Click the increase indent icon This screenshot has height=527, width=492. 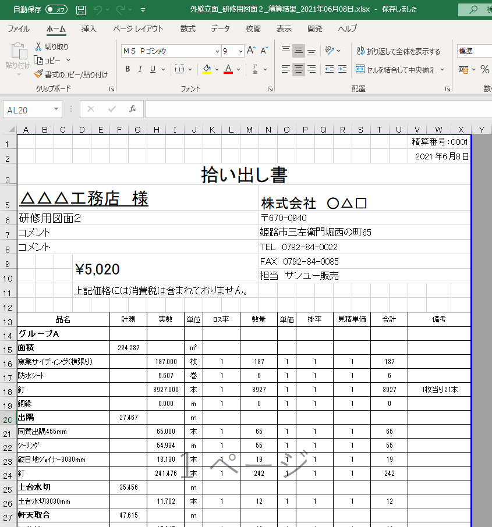coord(342,69)
